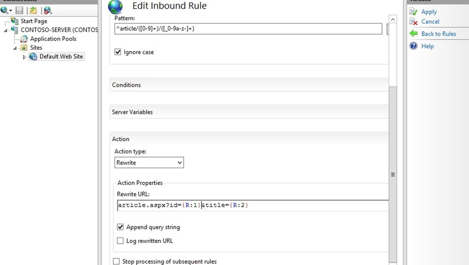Click the Apply action icon
The image size is (469, 265).
[x=413, y=12]
